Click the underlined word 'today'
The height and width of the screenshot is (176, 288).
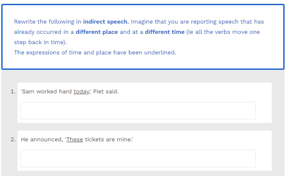(81, 92)
